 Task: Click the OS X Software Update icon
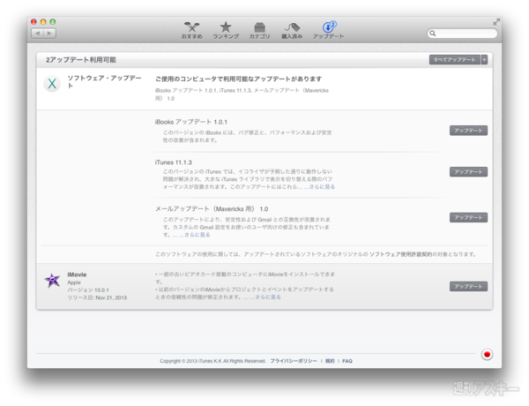[x=52, y=84]
